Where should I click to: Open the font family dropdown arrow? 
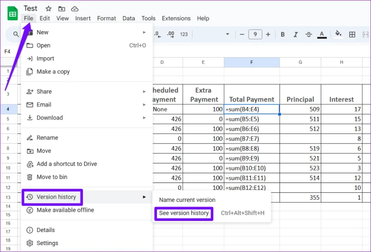click(x=227, y=34)
